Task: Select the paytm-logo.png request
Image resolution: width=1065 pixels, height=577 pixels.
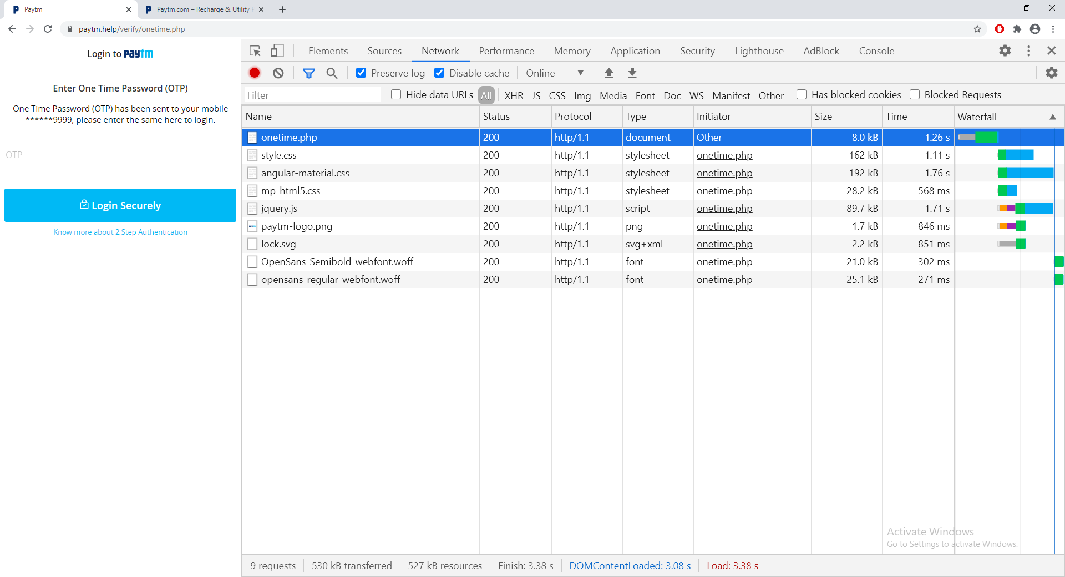Action: click(297, 226)
